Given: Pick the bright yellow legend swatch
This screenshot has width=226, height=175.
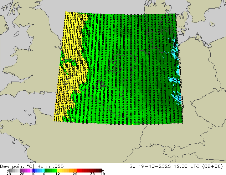Looking at the screenshot, I should pos(58,170).
